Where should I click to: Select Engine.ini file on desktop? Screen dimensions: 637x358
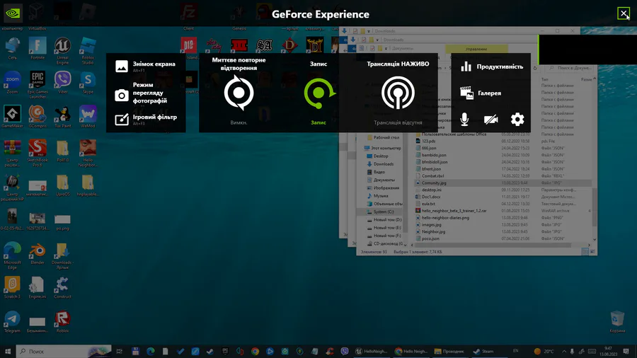pos(38,287)
